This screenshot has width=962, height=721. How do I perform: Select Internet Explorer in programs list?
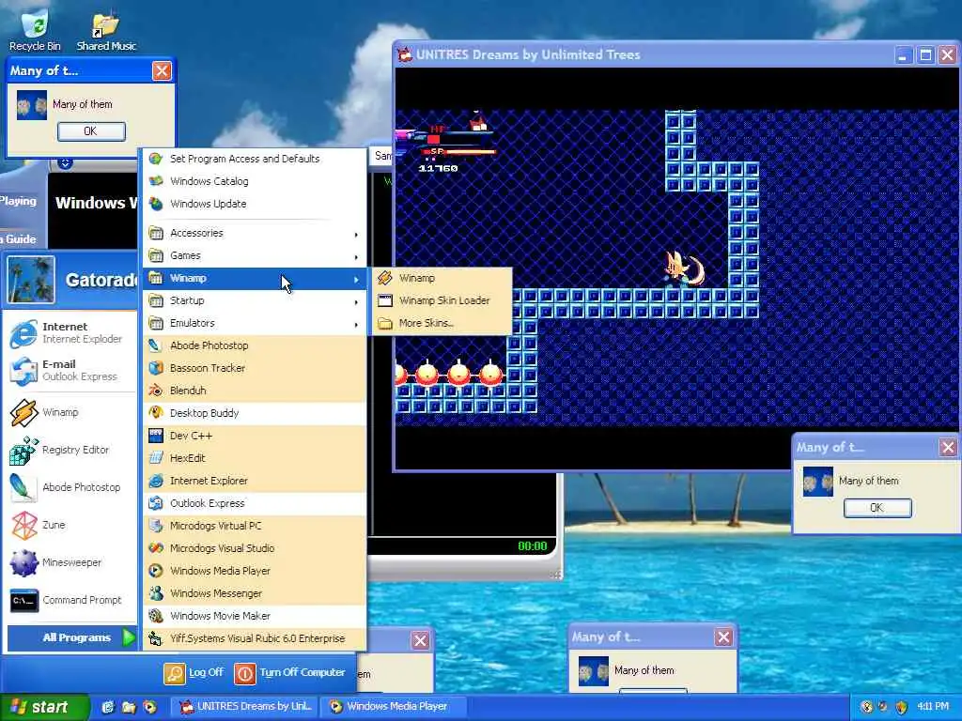pos(255,481)
